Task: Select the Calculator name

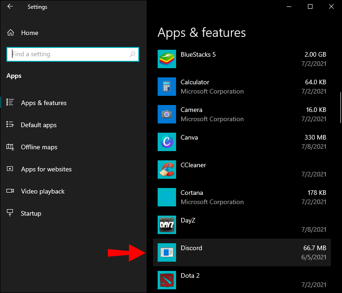Action: coord(195,82)
